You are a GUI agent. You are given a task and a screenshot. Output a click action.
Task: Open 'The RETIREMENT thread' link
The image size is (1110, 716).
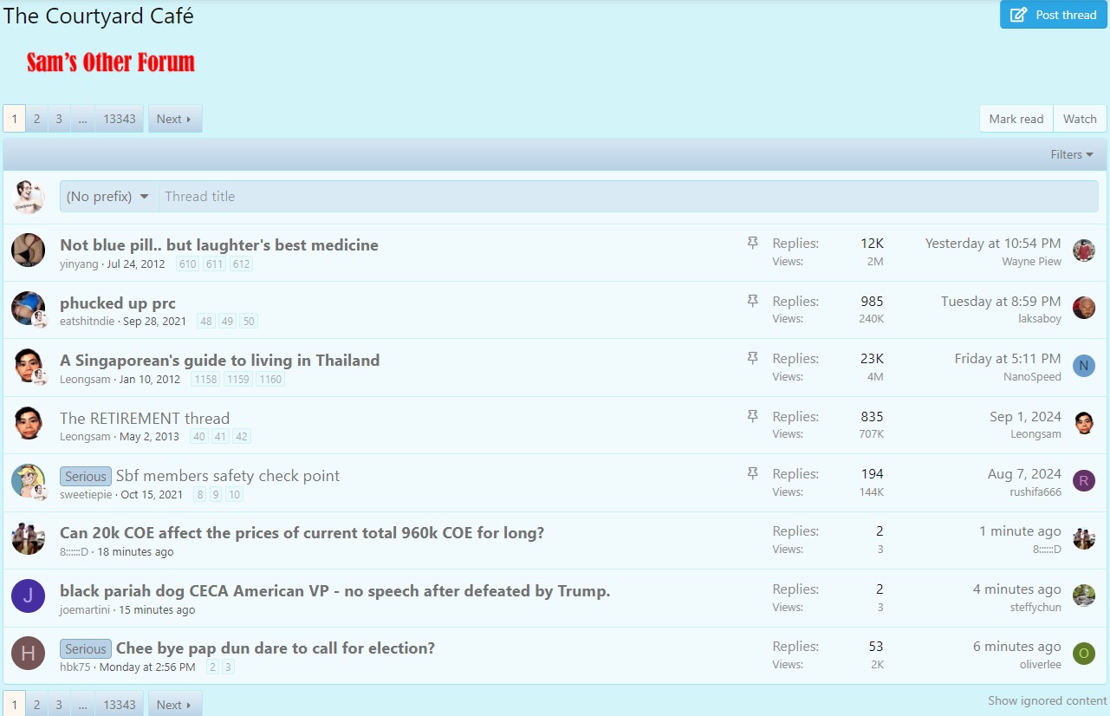(145, 419)
